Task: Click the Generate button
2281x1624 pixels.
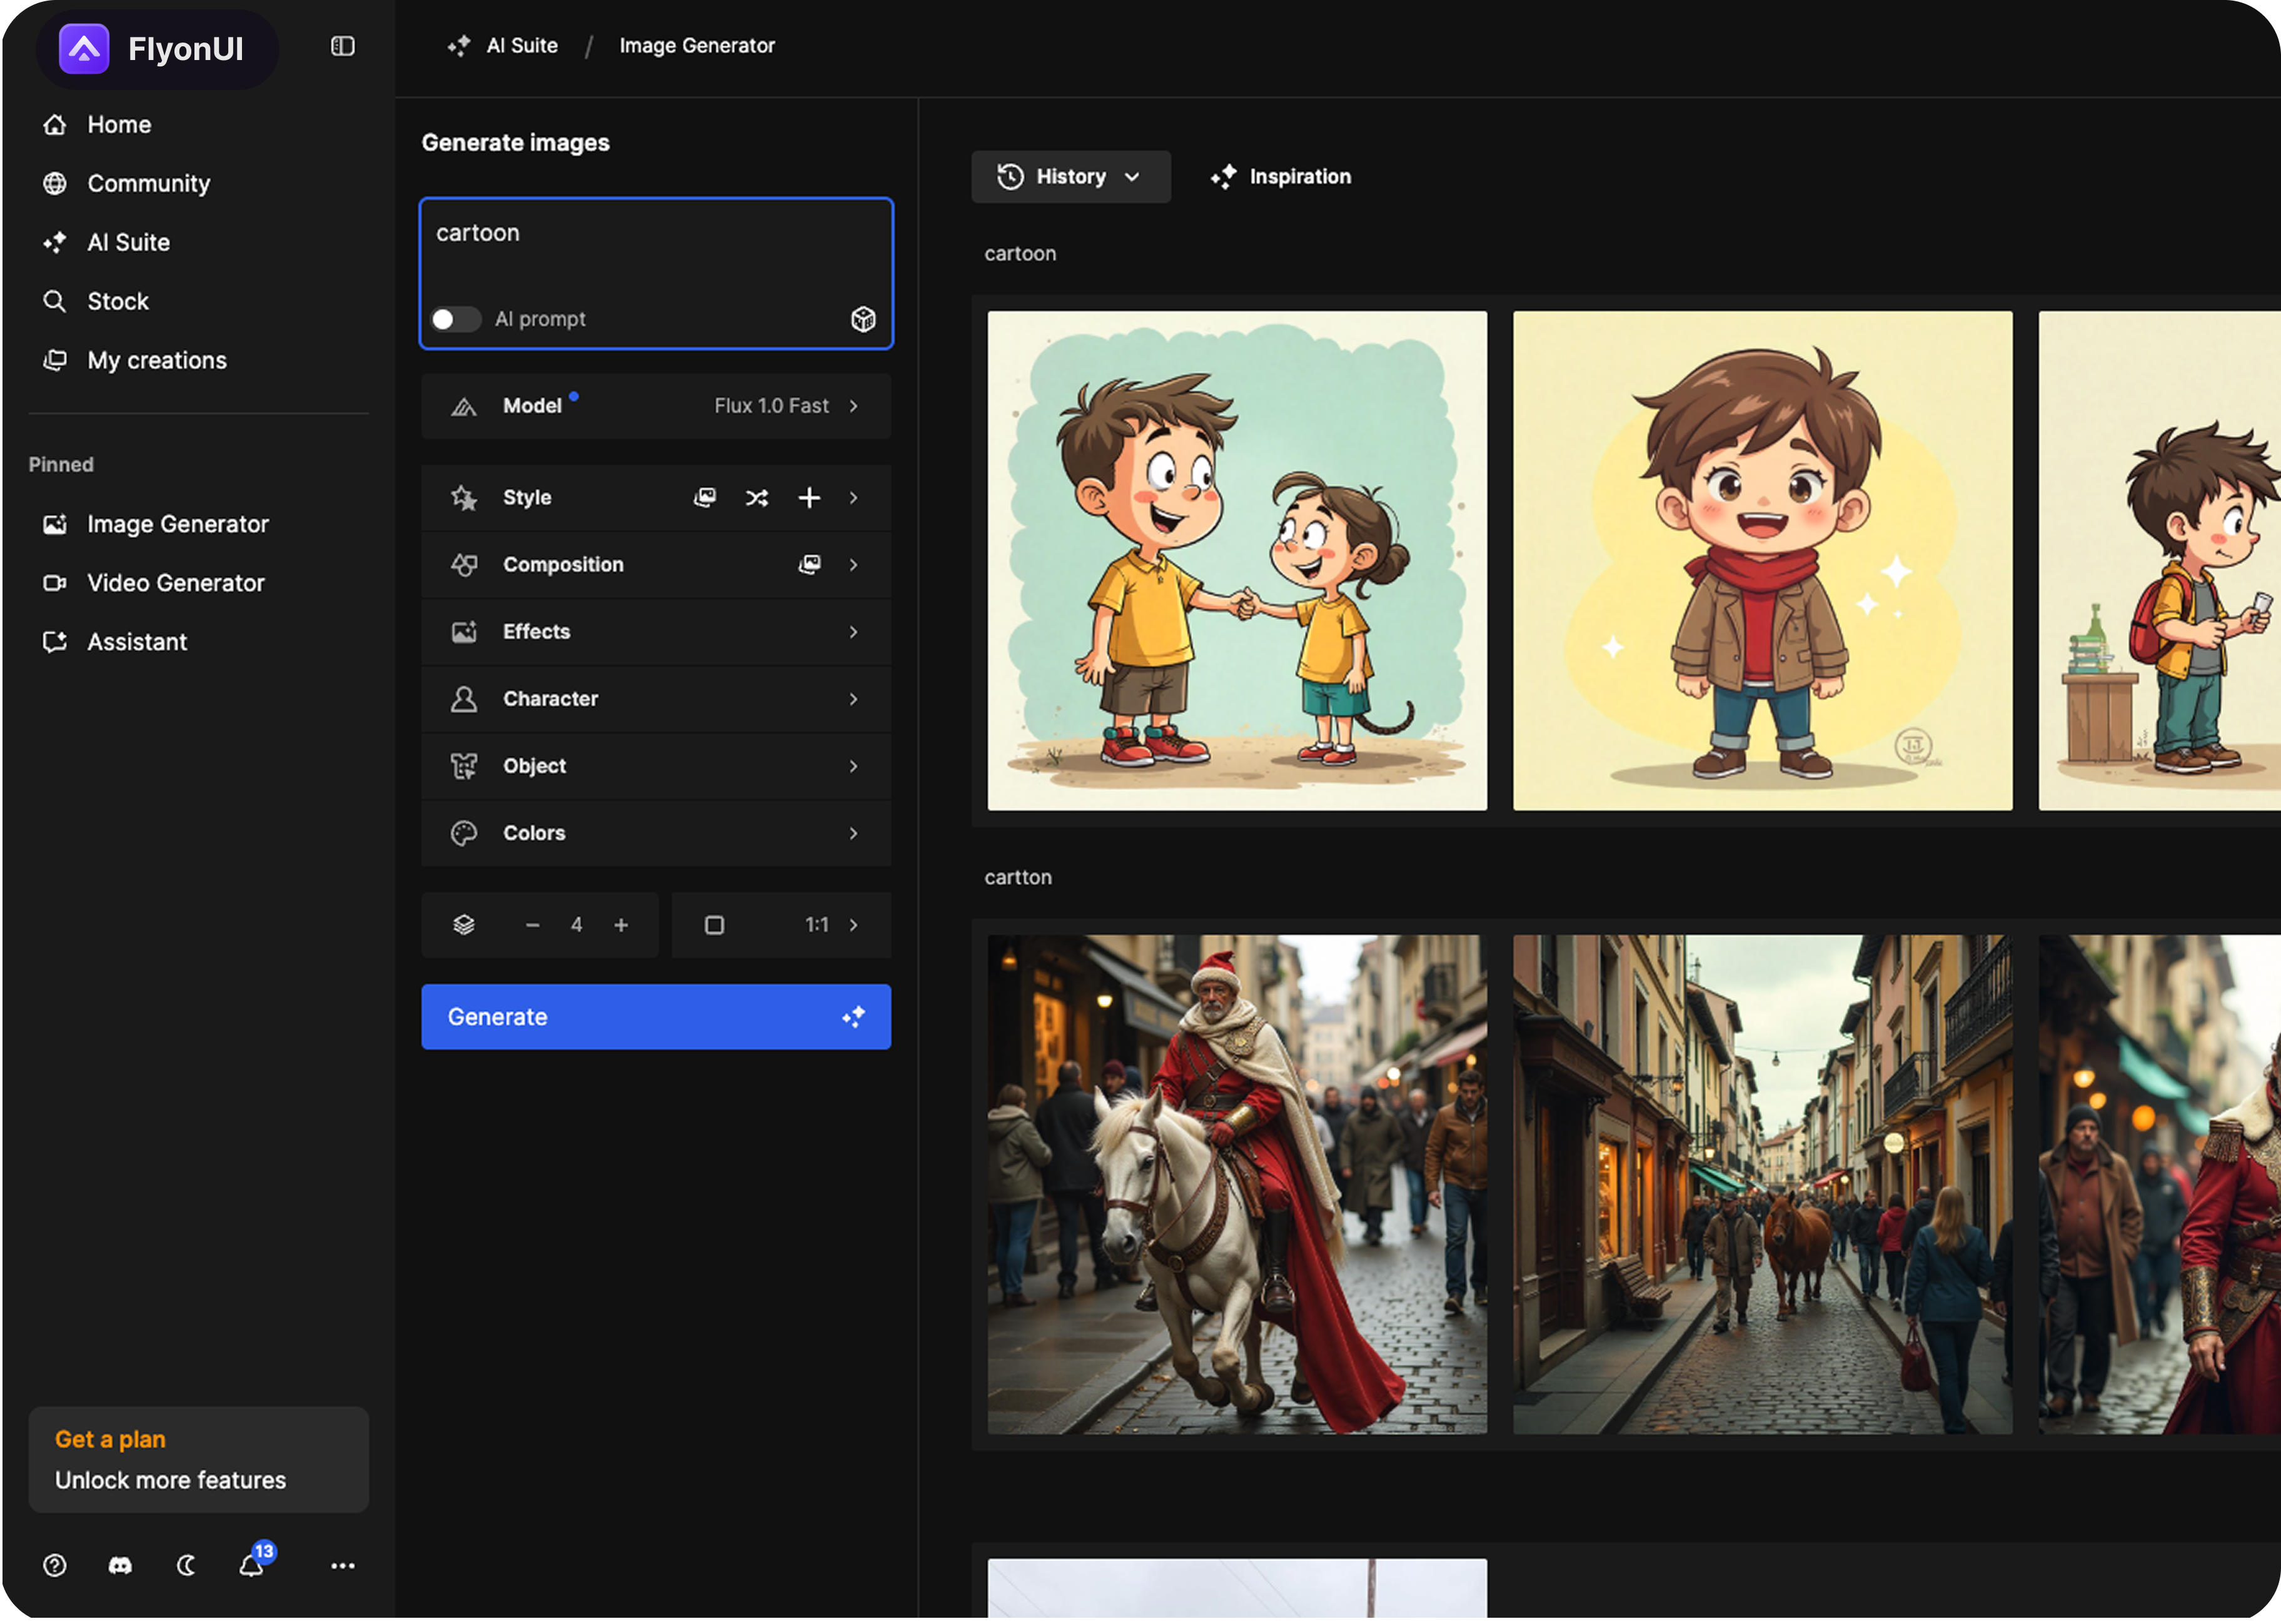Action: [x=656, y=1018]
